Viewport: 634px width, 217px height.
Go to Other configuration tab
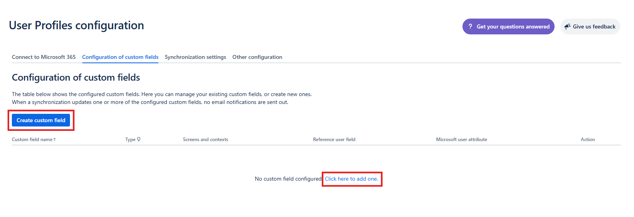257,57
